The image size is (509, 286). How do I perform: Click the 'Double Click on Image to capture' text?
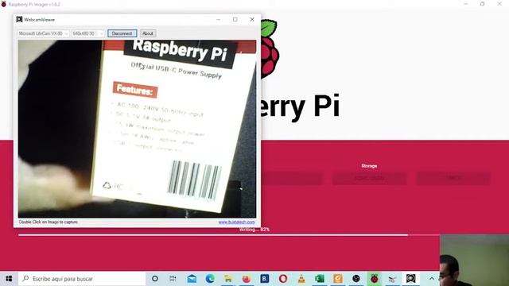point(48,222)
